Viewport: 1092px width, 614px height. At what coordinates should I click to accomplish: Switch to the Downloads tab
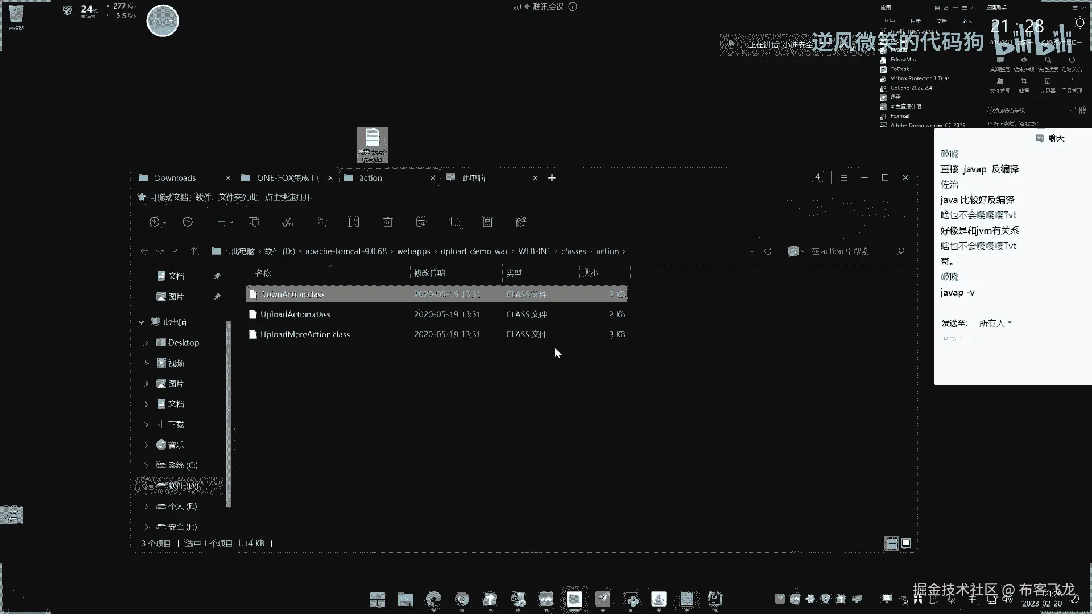point(175,178)
